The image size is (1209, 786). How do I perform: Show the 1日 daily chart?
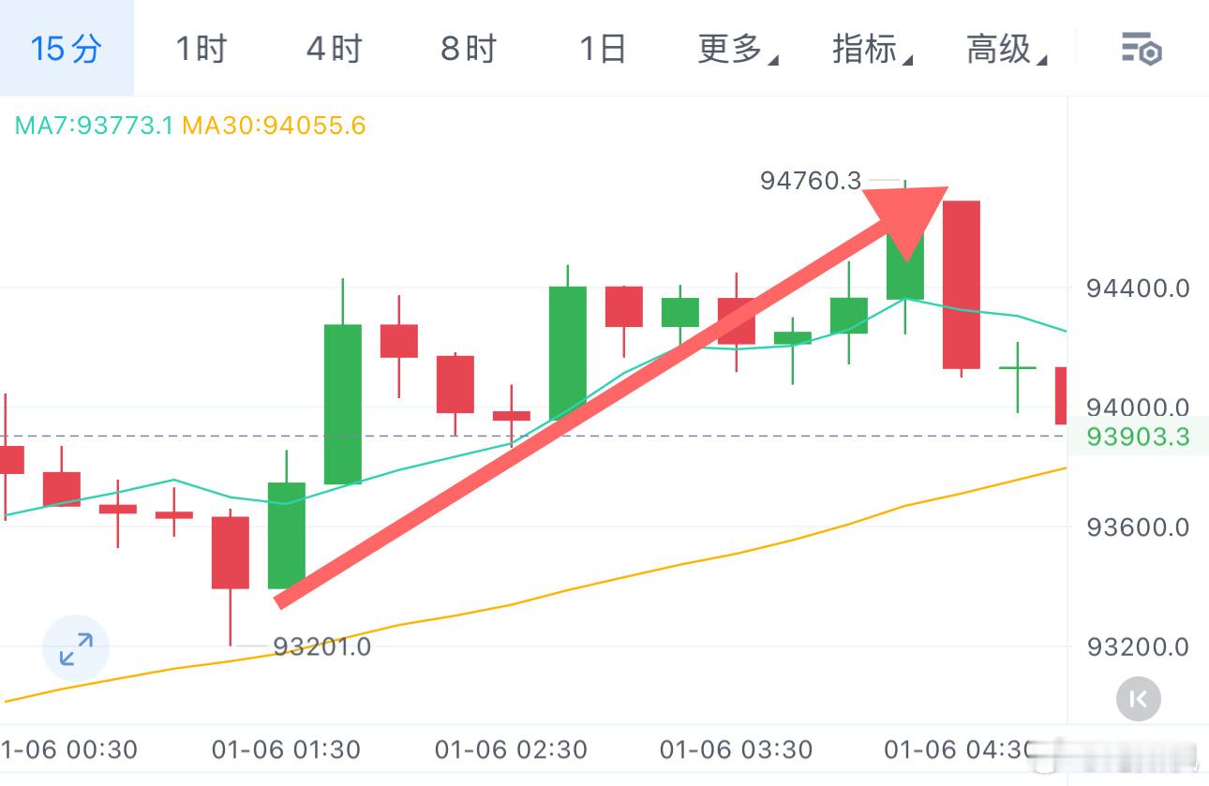pyautogui.click(x=602, y=49)
